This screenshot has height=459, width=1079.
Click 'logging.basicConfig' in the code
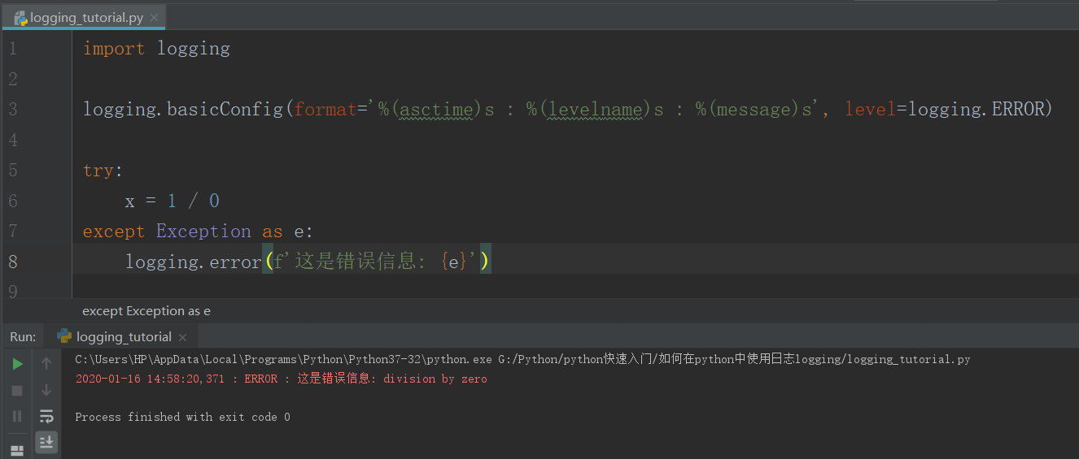pyautogui.click(x=183, y=109)
